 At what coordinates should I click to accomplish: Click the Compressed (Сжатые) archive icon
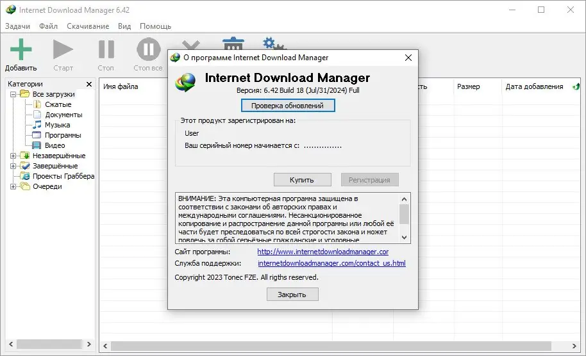(x=37, y=104)
